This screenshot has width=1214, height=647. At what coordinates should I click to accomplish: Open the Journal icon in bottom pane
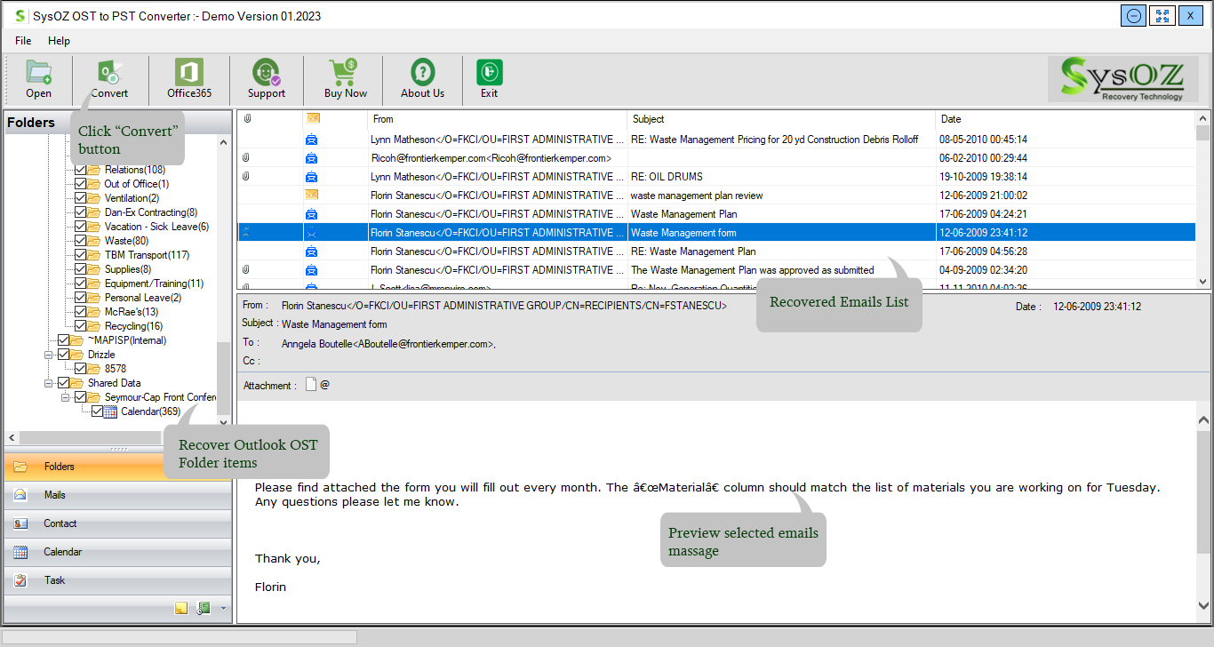coord(204,608)
